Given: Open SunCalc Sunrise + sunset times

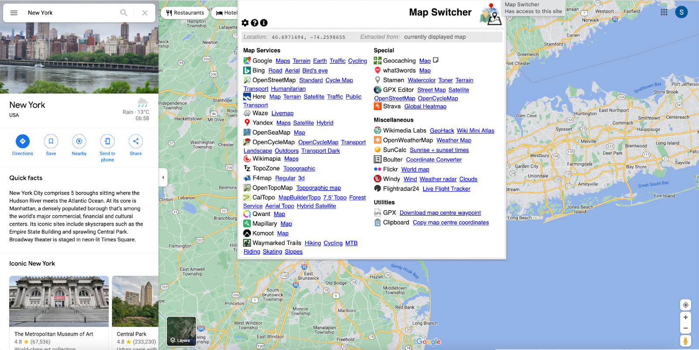Looking at the screenshot, I should click(439, 150).
